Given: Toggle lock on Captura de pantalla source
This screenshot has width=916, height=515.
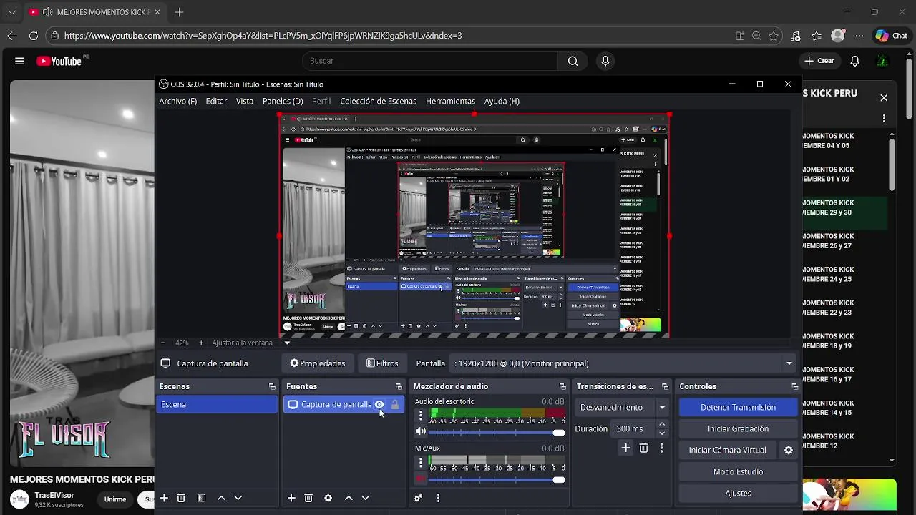Looking at the screenshot, I should point(395,405).
